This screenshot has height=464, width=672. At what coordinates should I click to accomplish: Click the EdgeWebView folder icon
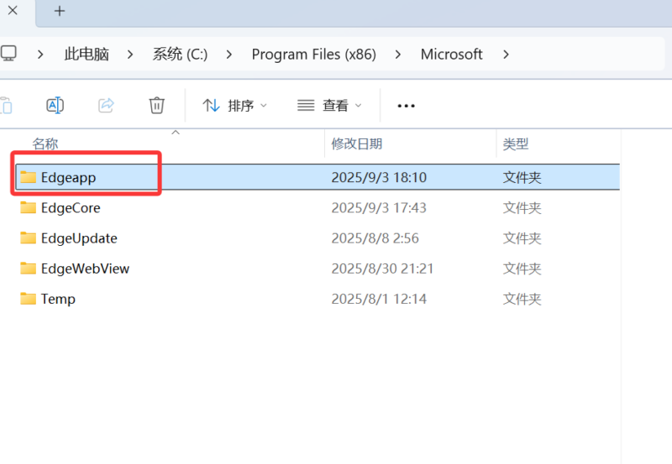29,268
